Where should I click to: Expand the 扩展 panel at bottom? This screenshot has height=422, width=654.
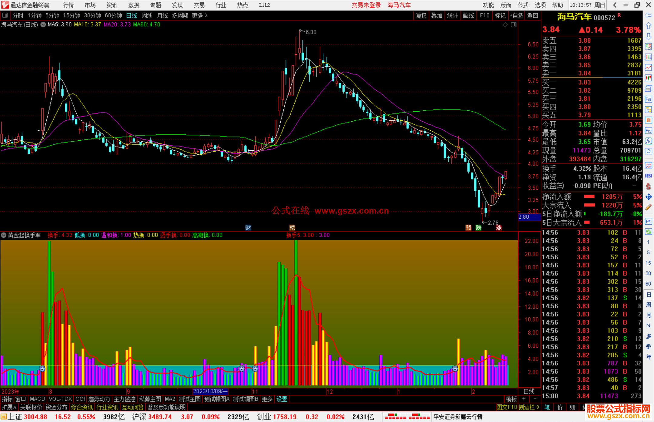(9, 407)
